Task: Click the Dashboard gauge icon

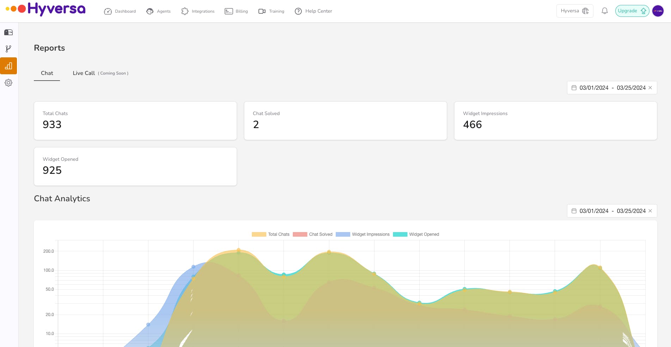Action: (108, 11)
